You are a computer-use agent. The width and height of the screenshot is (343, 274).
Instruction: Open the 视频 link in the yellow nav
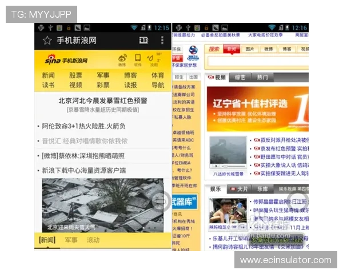75,85
